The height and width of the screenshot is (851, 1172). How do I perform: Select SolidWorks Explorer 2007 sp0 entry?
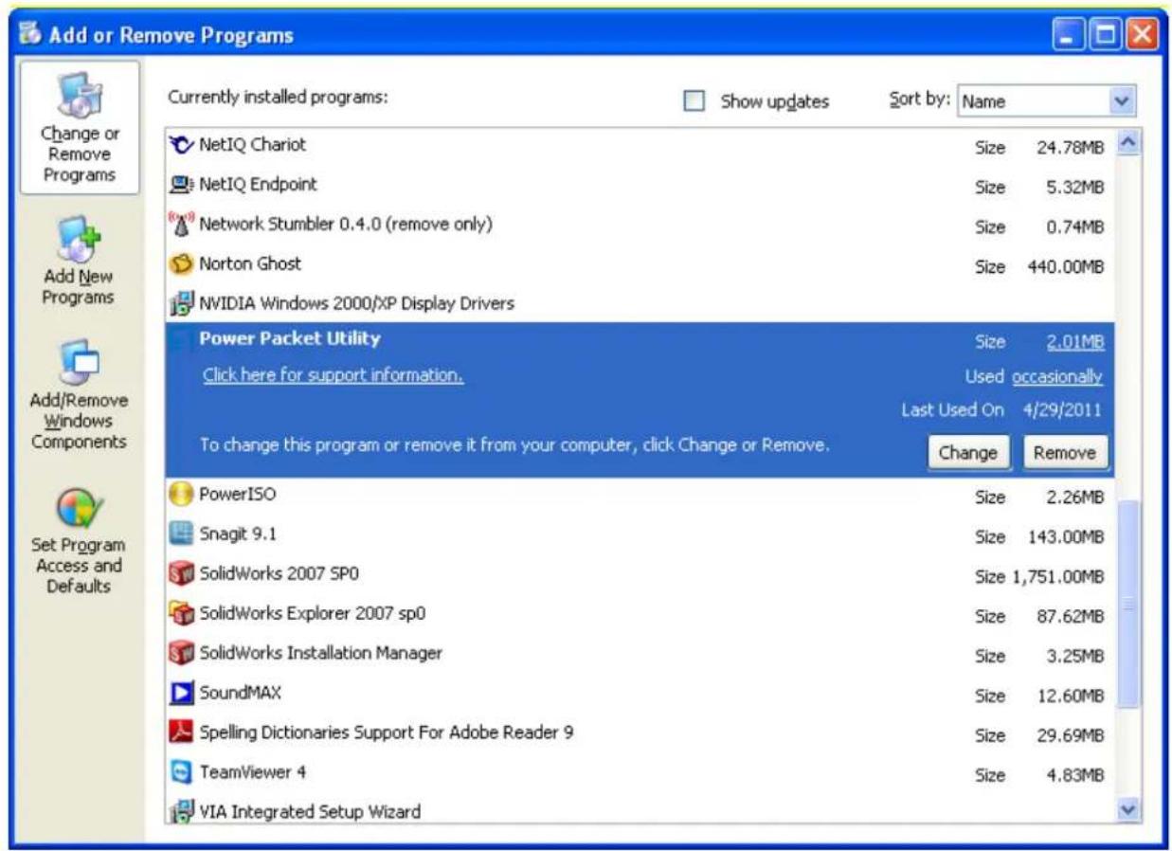(x=640, y=614)
